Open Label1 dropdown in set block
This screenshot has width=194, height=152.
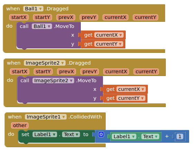pos(45,134)
